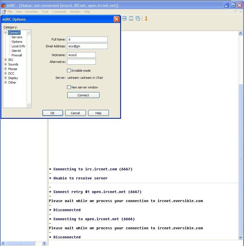Open the File menu

10,12
